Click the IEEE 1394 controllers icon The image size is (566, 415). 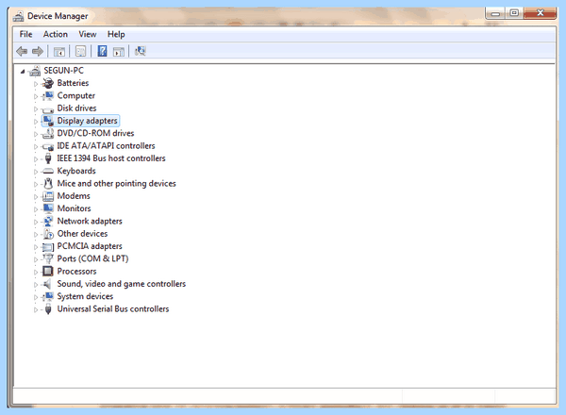pyautogui.click(x=48, y=158)
